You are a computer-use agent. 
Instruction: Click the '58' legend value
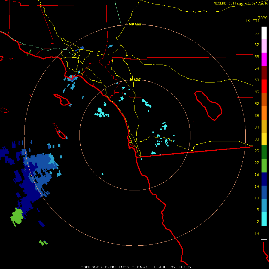point(257,56)
